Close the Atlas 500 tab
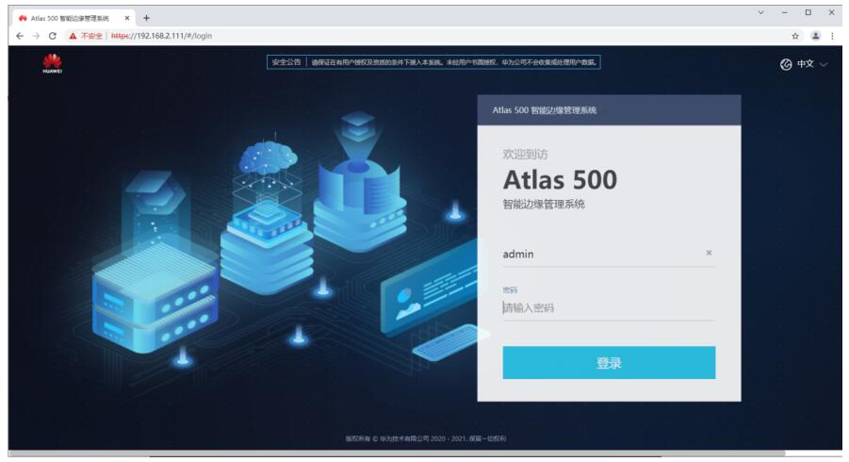Image resolution: width=849 pixels, height=462 pixels. [127, 18]
